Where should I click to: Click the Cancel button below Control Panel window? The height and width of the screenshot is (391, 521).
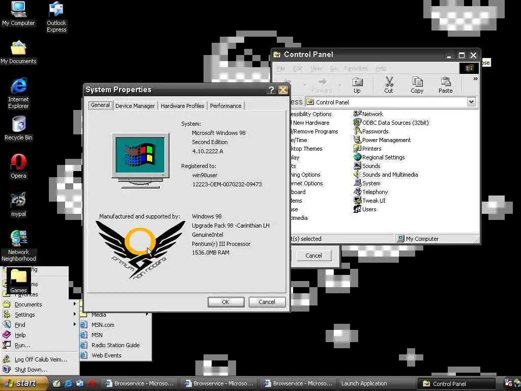pos(313,256)
